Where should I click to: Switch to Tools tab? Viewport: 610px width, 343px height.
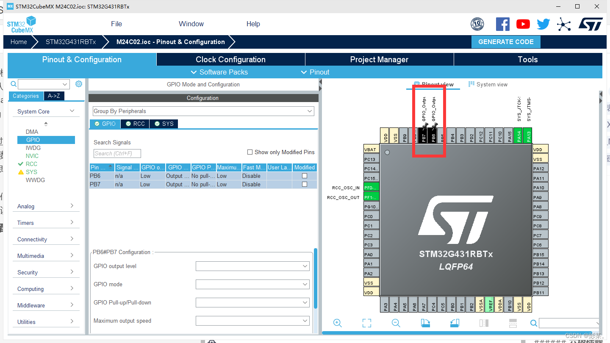coord(528,60)
